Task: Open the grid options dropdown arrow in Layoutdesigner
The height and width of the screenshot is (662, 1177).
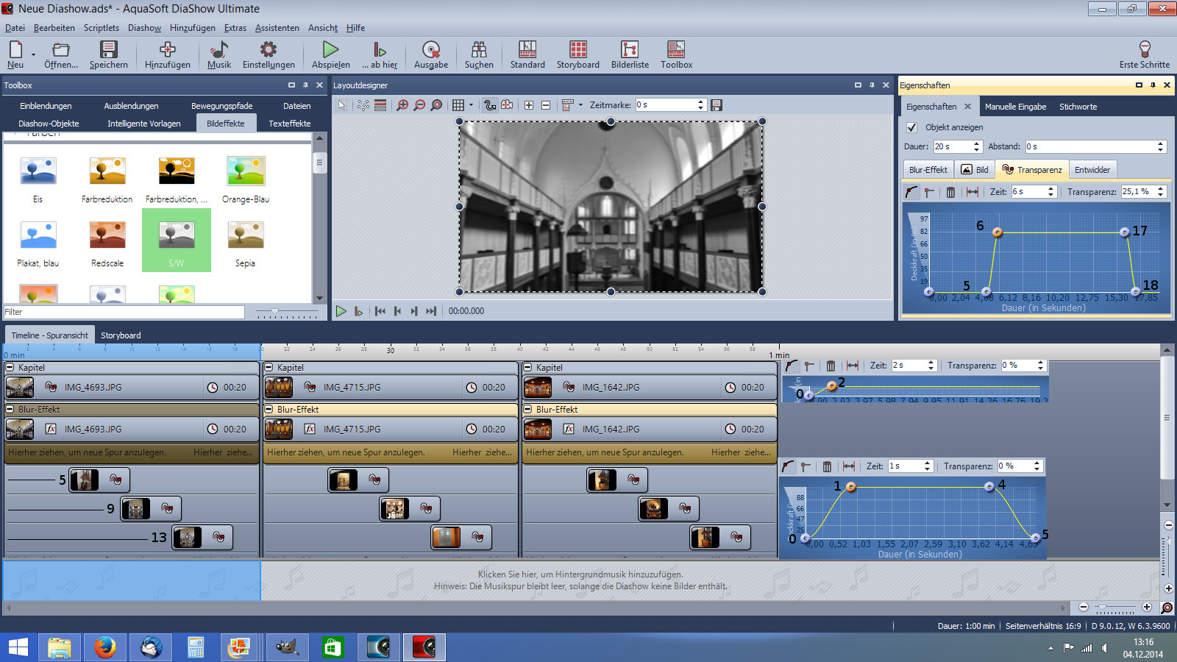Action: point(471,105)
